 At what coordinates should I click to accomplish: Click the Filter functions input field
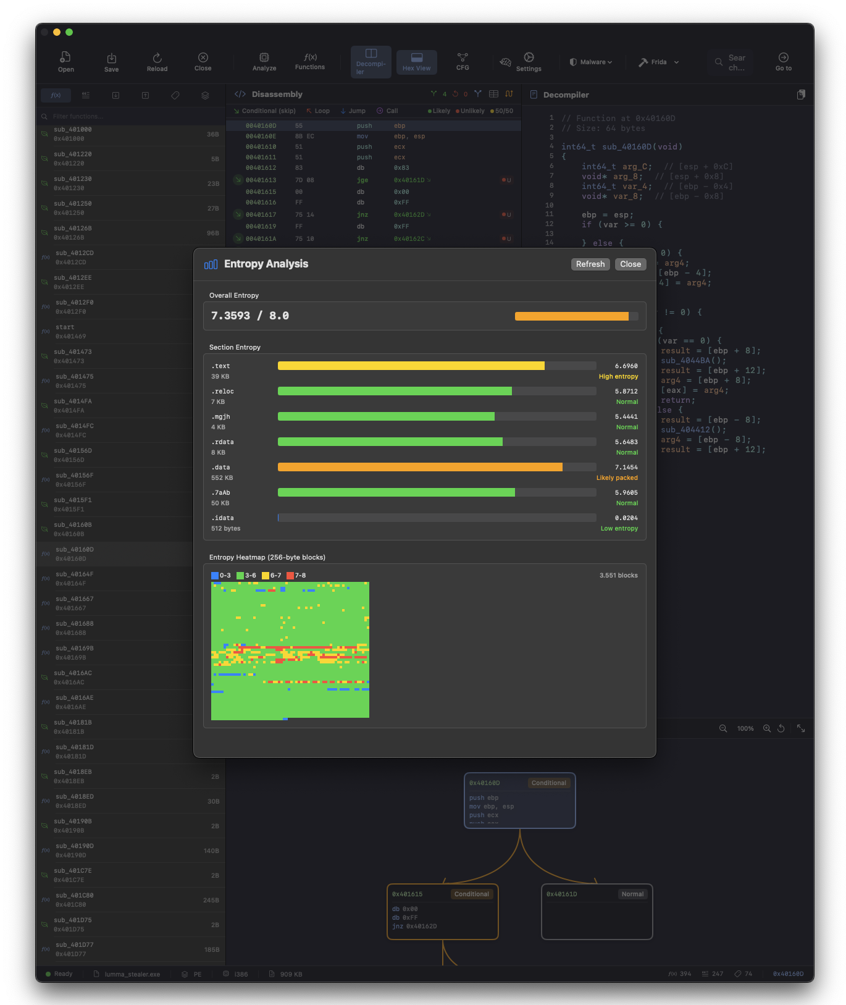(x=130, y=116)
